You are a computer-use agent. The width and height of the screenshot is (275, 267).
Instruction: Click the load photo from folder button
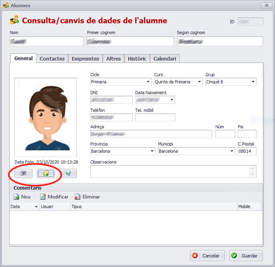point(46,173)
